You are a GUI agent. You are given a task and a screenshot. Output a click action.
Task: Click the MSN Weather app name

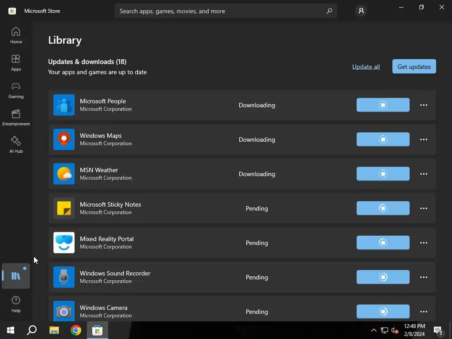[x=99, y=170]
